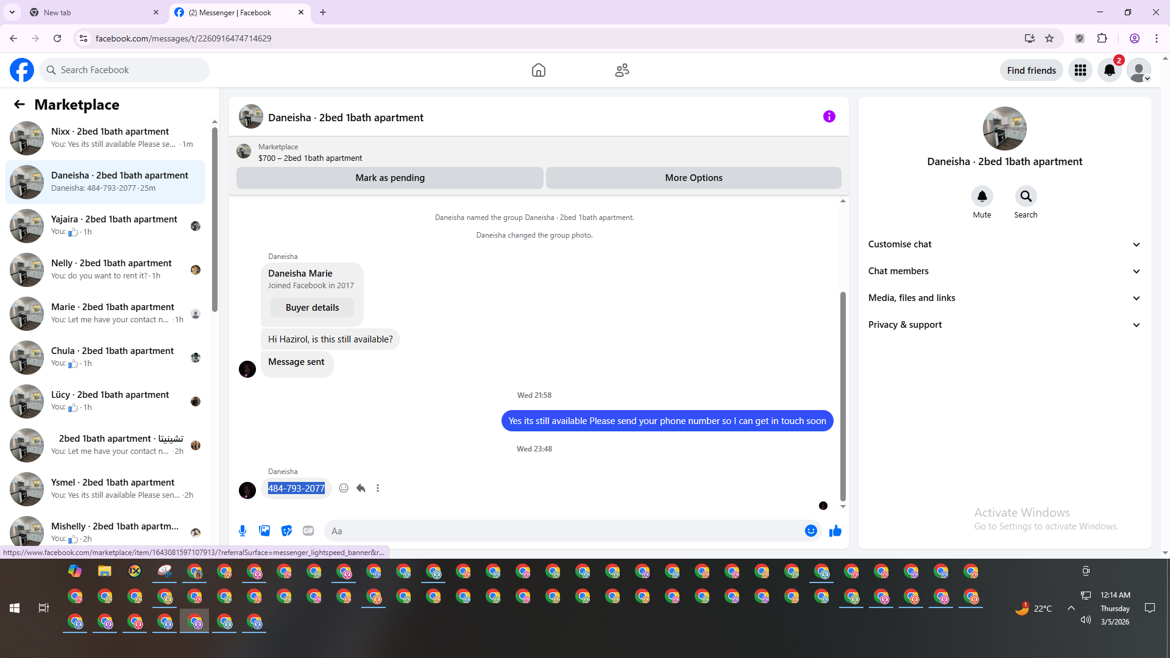
Task: Open Chula 2bed 1bath apartment chat
Action: point(105,358)
